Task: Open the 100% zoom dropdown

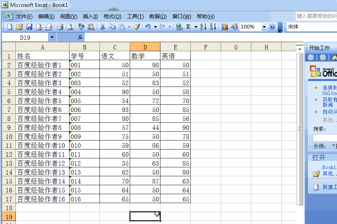Action: point(264,27)
